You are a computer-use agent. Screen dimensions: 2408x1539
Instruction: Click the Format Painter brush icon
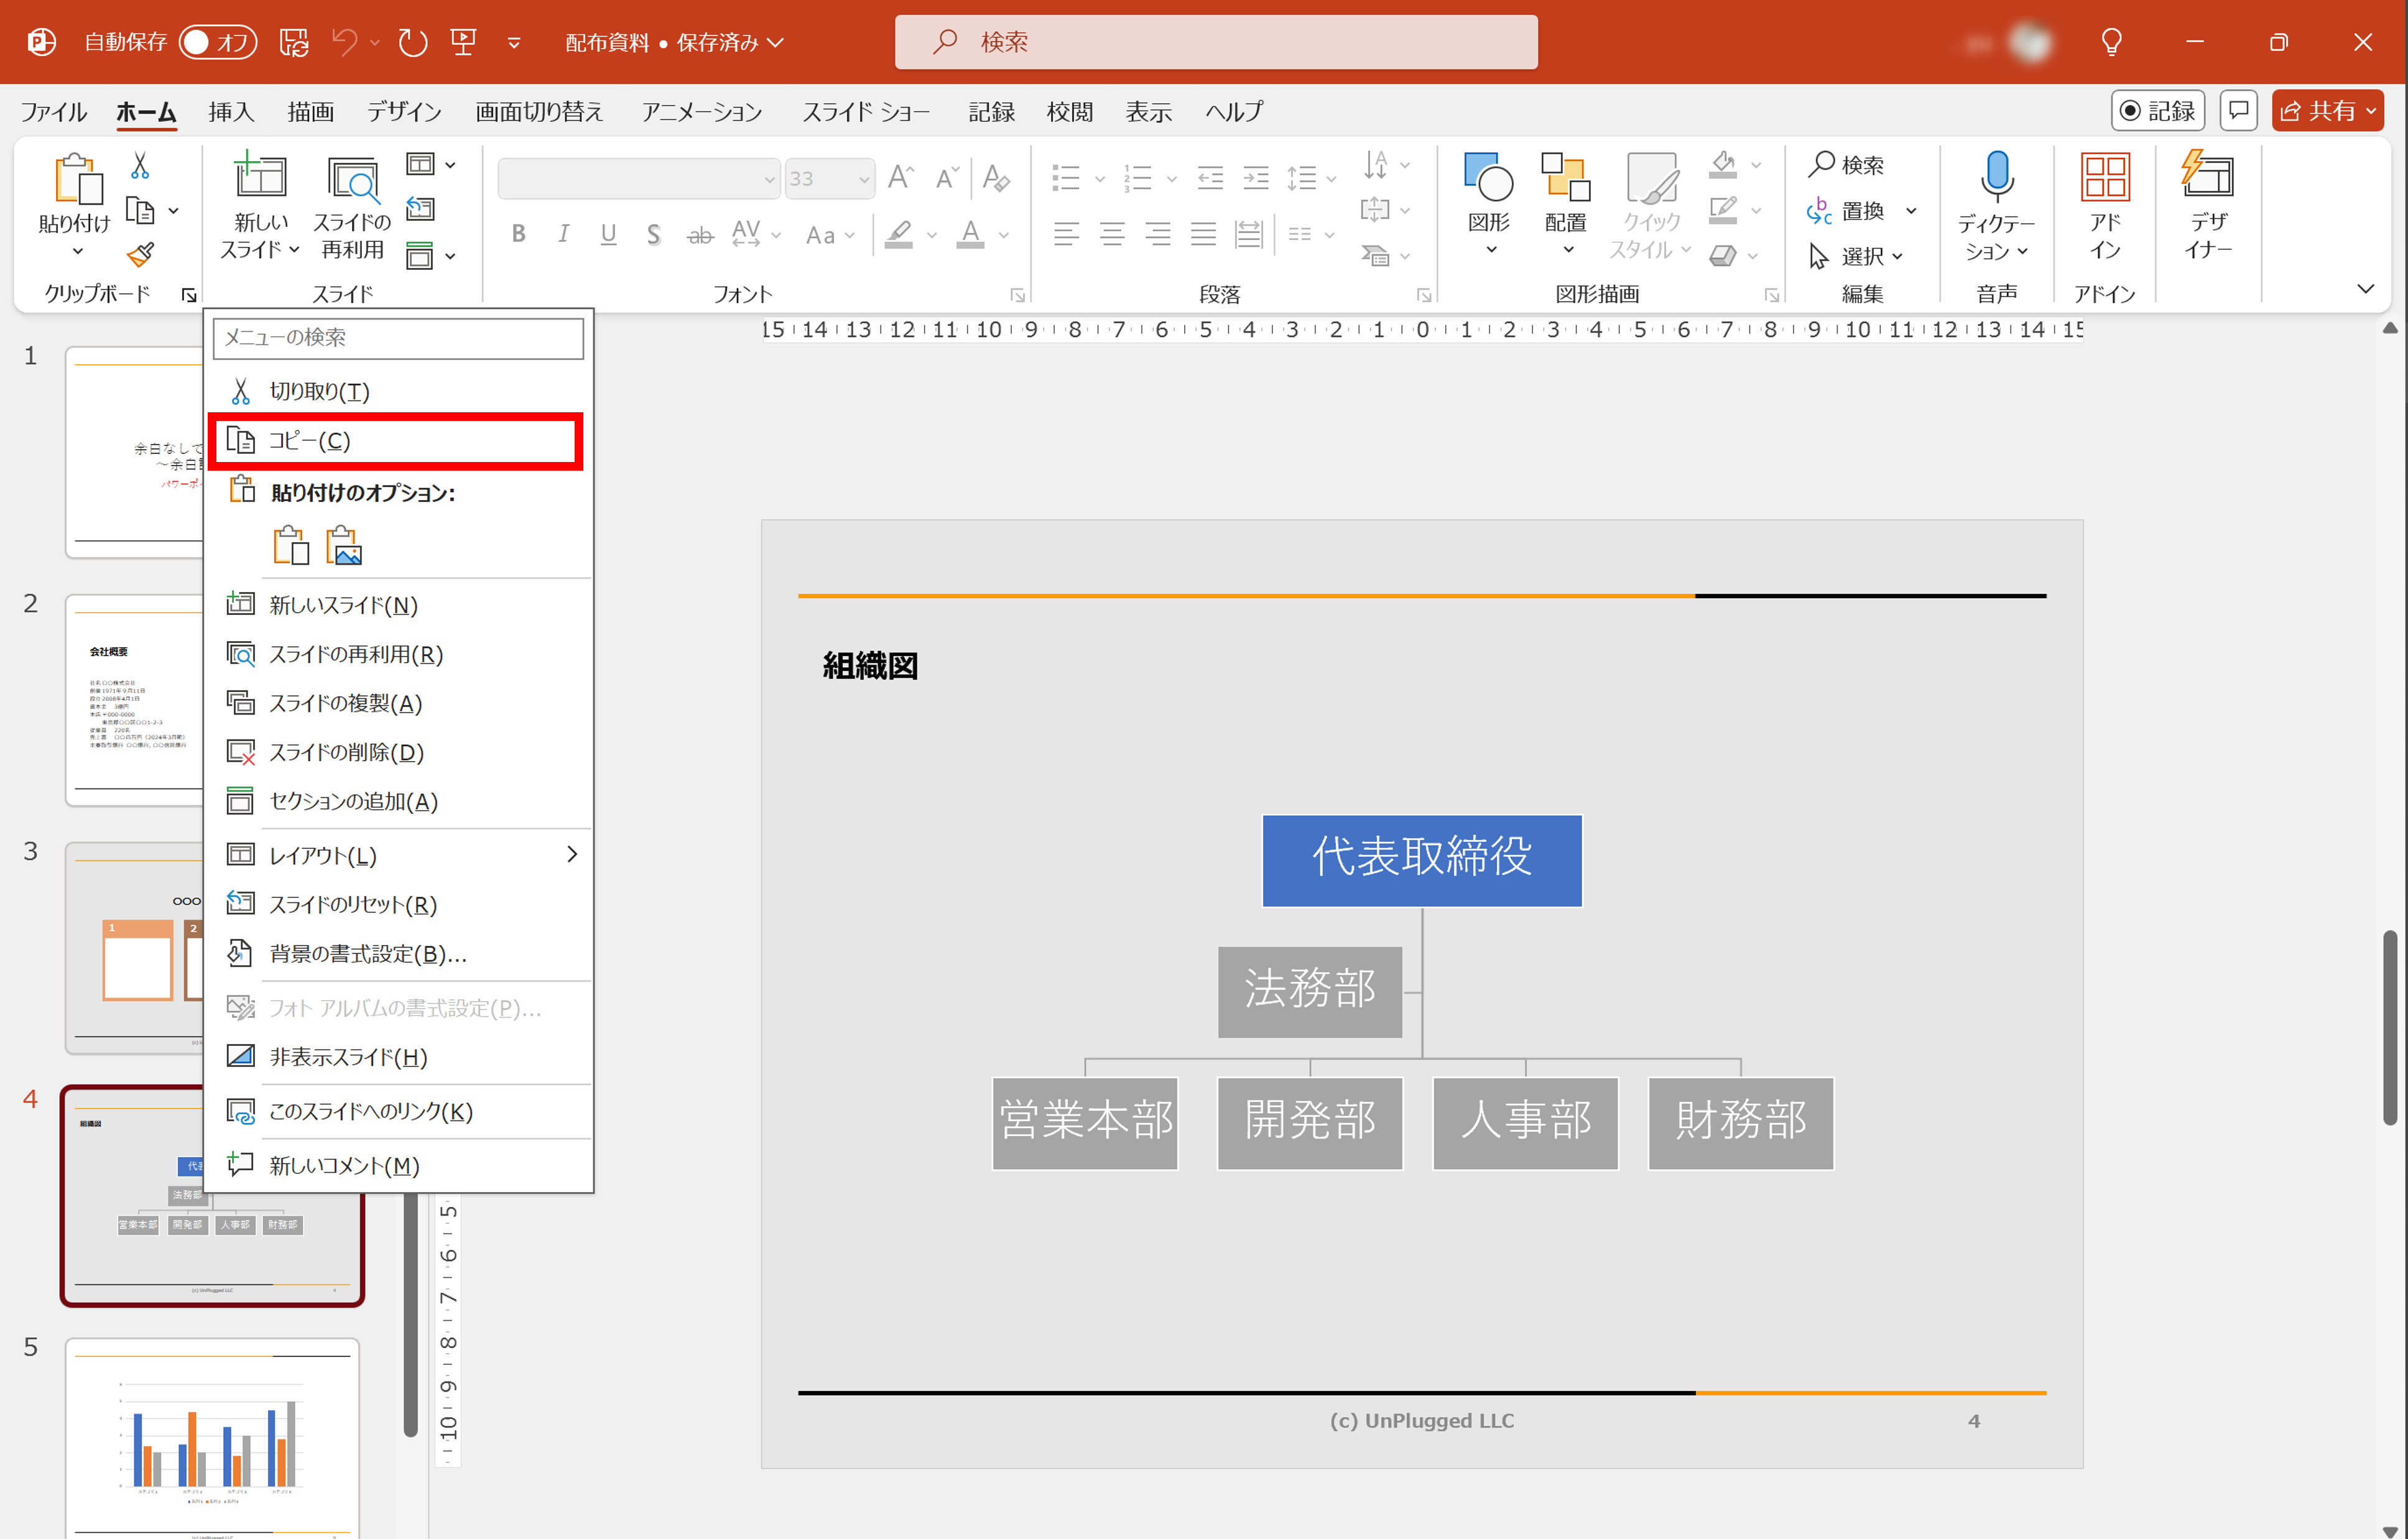coord(140,255)
